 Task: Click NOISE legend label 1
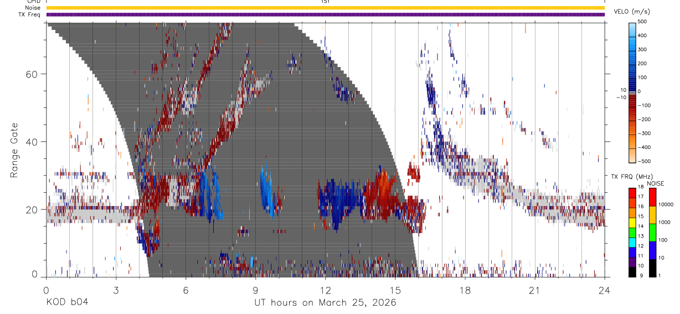point(659,275)
